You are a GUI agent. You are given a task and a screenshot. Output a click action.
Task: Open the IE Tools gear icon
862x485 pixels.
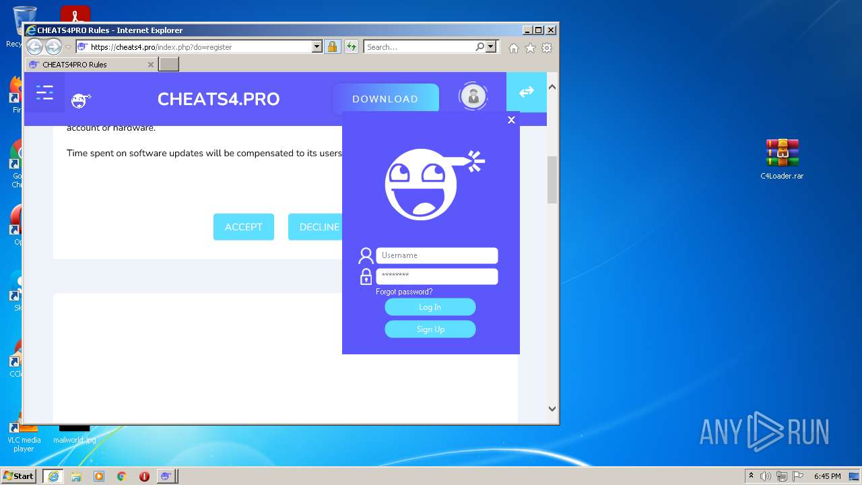pos(547,48)
